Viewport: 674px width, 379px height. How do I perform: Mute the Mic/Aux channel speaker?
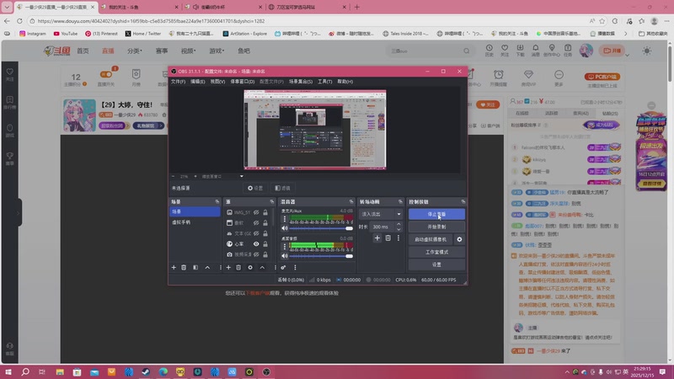pos(285,228)
